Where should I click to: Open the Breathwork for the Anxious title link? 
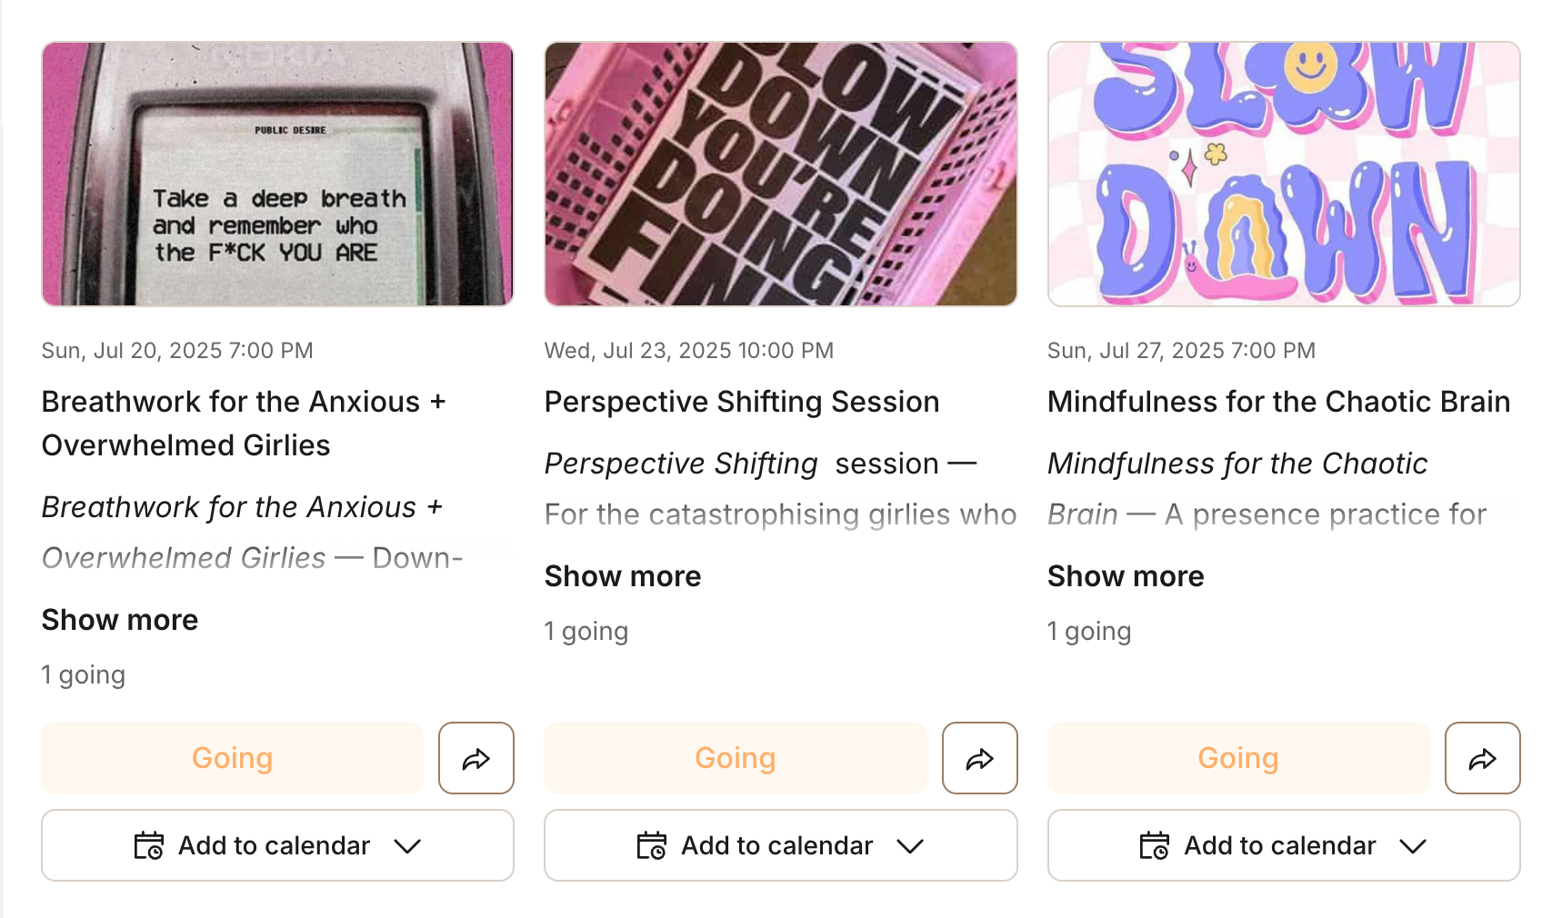[x=244, y=424]
